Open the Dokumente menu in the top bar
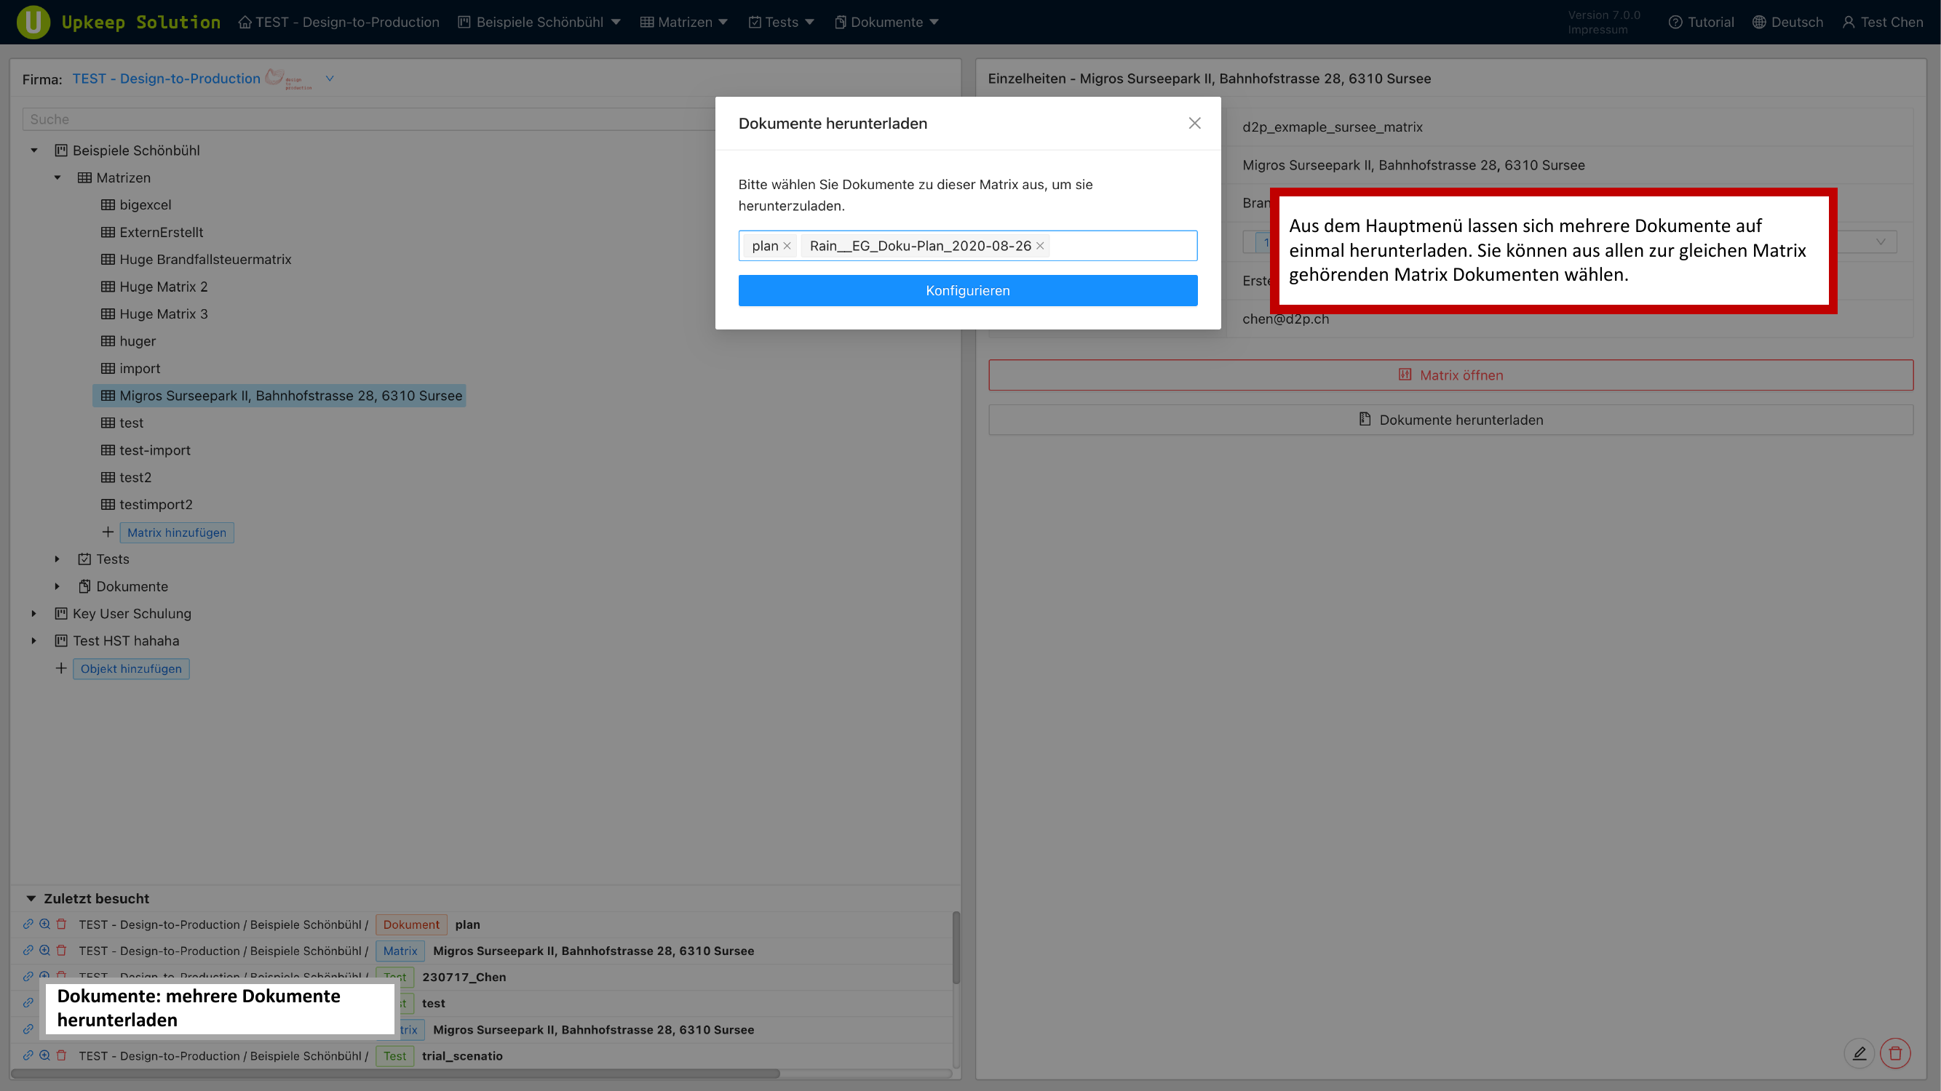 (x=886, y=22)
